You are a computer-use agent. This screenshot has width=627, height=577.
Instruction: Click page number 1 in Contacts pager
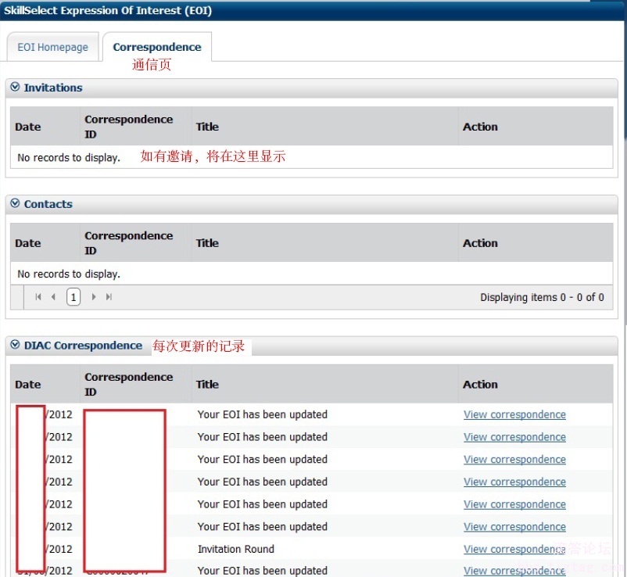[x=73, y=297]
